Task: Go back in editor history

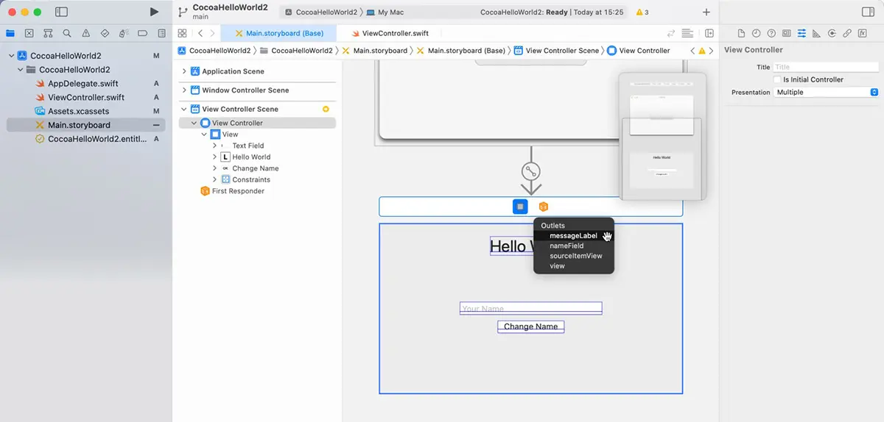Action: pyautogui.click(x=200, y=33)
